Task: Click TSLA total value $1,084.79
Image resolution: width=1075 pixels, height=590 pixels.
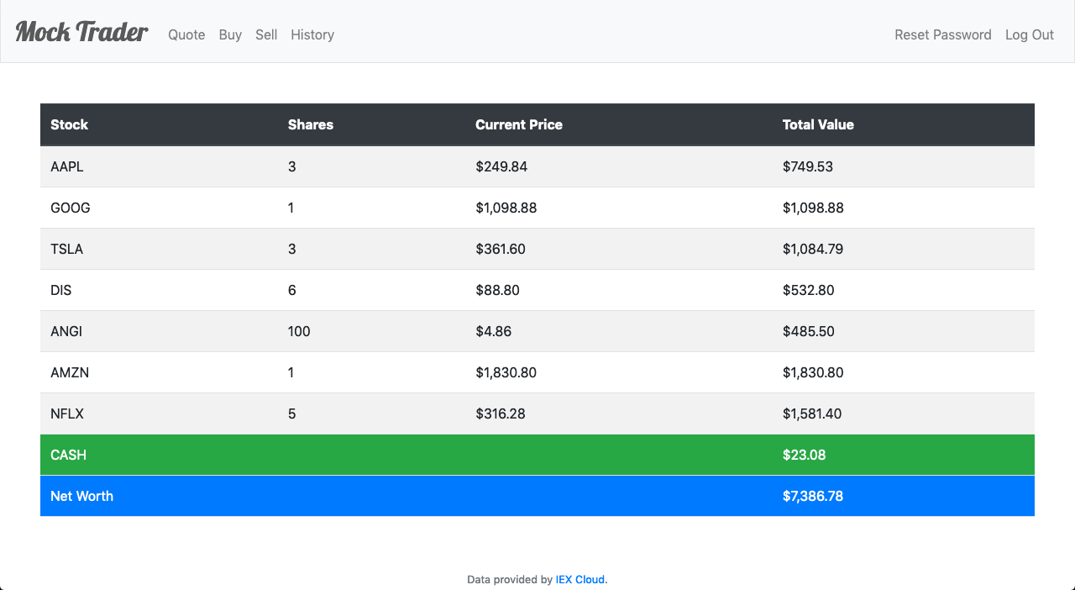Action: point(813,249)
